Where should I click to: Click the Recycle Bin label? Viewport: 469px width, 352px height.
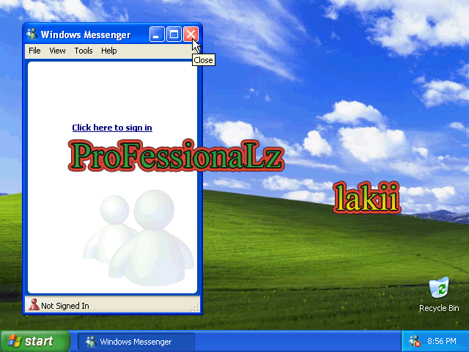point(439,308)
